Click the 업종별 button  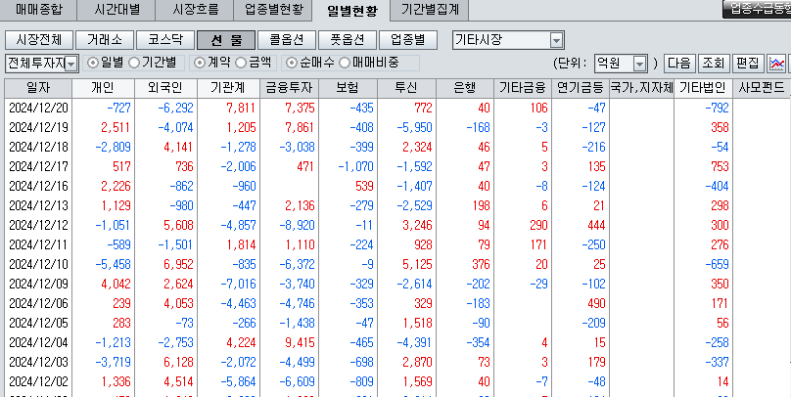408,40
